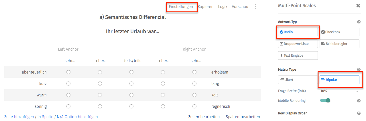The width and height of the screenshot is (366, 121).
Task: Click Zeile hinzufügen link
Action: point(19,117)
